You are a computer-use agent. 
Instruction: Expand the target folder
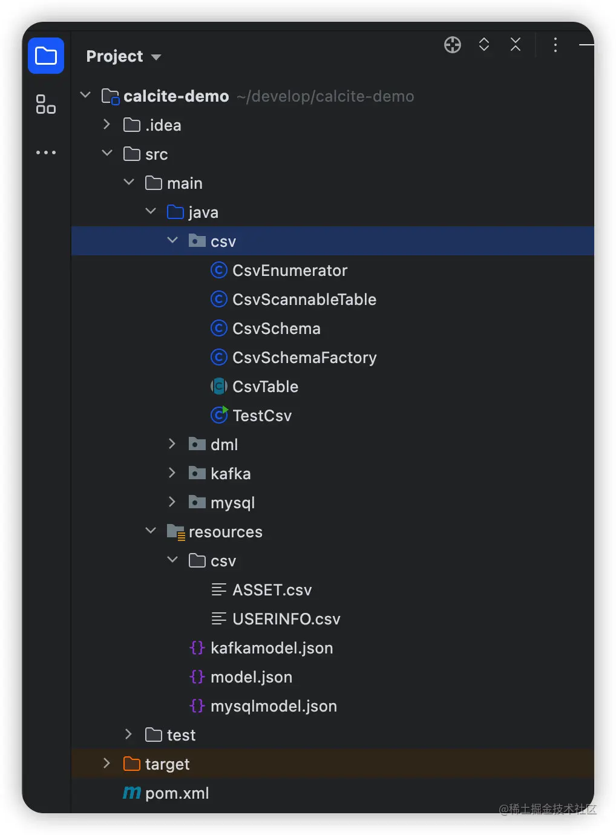107,764
